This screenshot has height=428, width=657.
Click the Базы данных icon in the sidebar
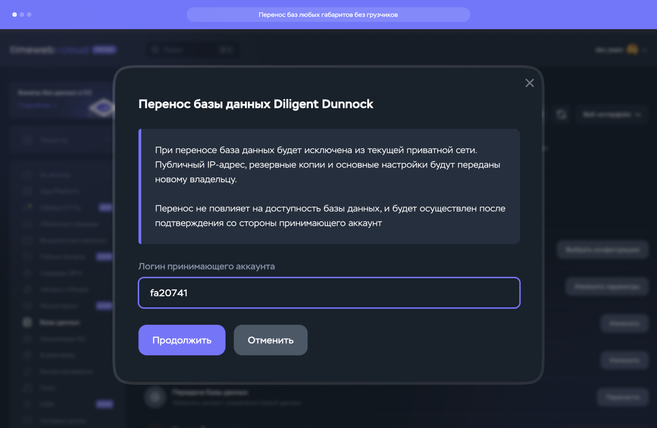(27, 322)
